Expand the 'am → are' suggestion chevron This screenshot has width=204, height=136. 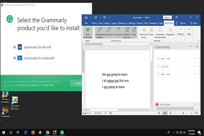point(195,58)
